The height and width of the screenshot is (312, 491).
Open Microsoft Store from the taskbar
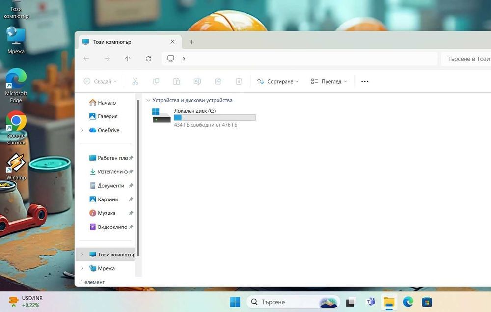click(x=427, y=302)
